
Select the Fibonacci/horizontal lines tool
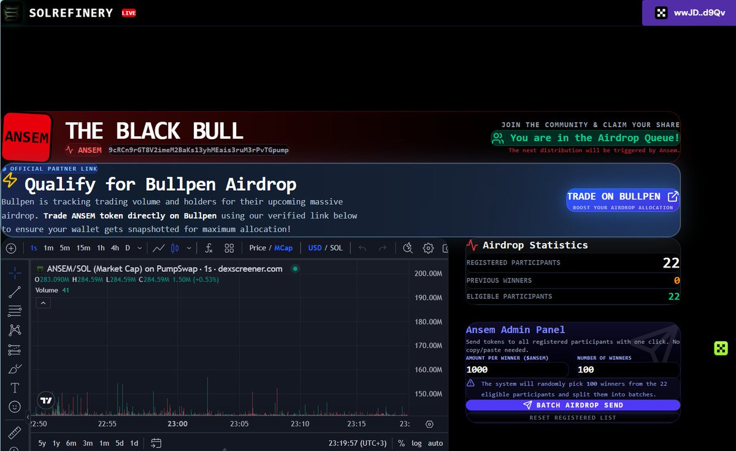coord(15,311)
